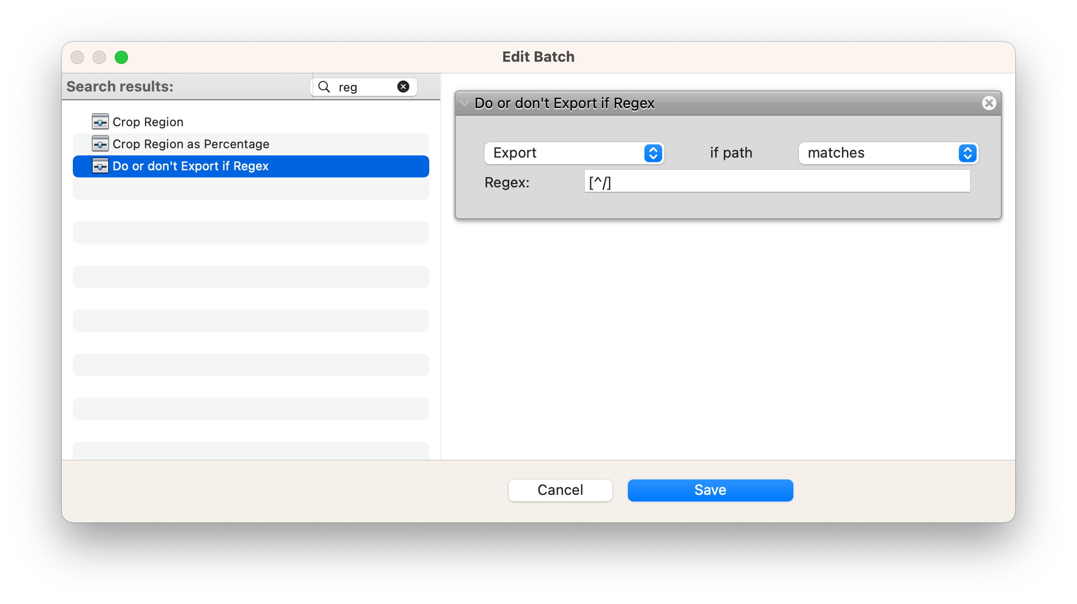The width and height of the screenshot is (1077, 604).
Task: Select Crop Region as Percentage list item
Action: click(250, 143)
